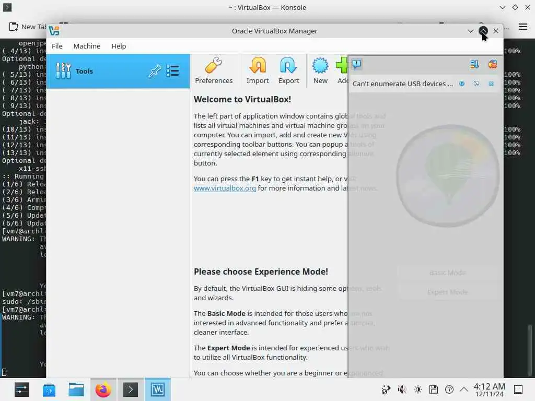Open the Machine menu
The width and height of the screenshot is (535, 401).
[x=87, y=46]
